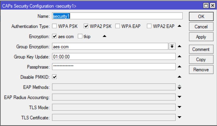Viewport: 217px width, 126px height.
Task: Collapse the Authentication Type row arrow
Action: pyautogui.click(x=179, y=26)
